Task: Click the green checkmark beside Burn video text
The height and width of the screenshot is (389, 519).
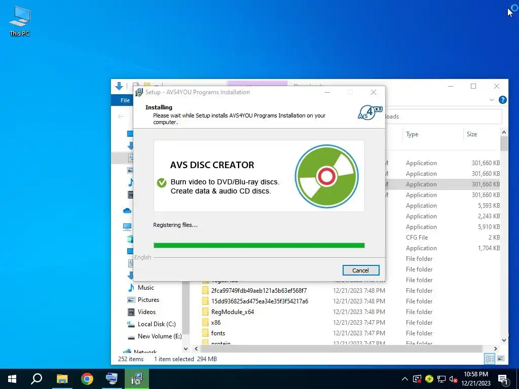Action: [x=162, y=182]
